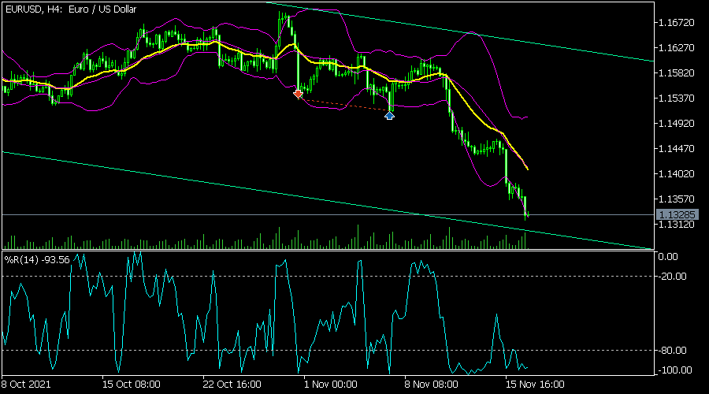Click the 1.15820 price axis label
Image resolution: width=709 pixels, height=394 pixels.
click(677, 72)
